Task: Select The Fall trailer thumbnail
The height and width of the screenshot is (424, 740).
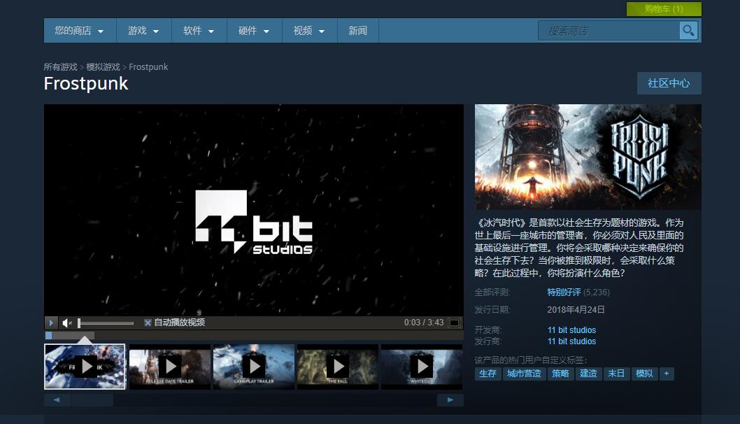Action: (x=338, y=367)
